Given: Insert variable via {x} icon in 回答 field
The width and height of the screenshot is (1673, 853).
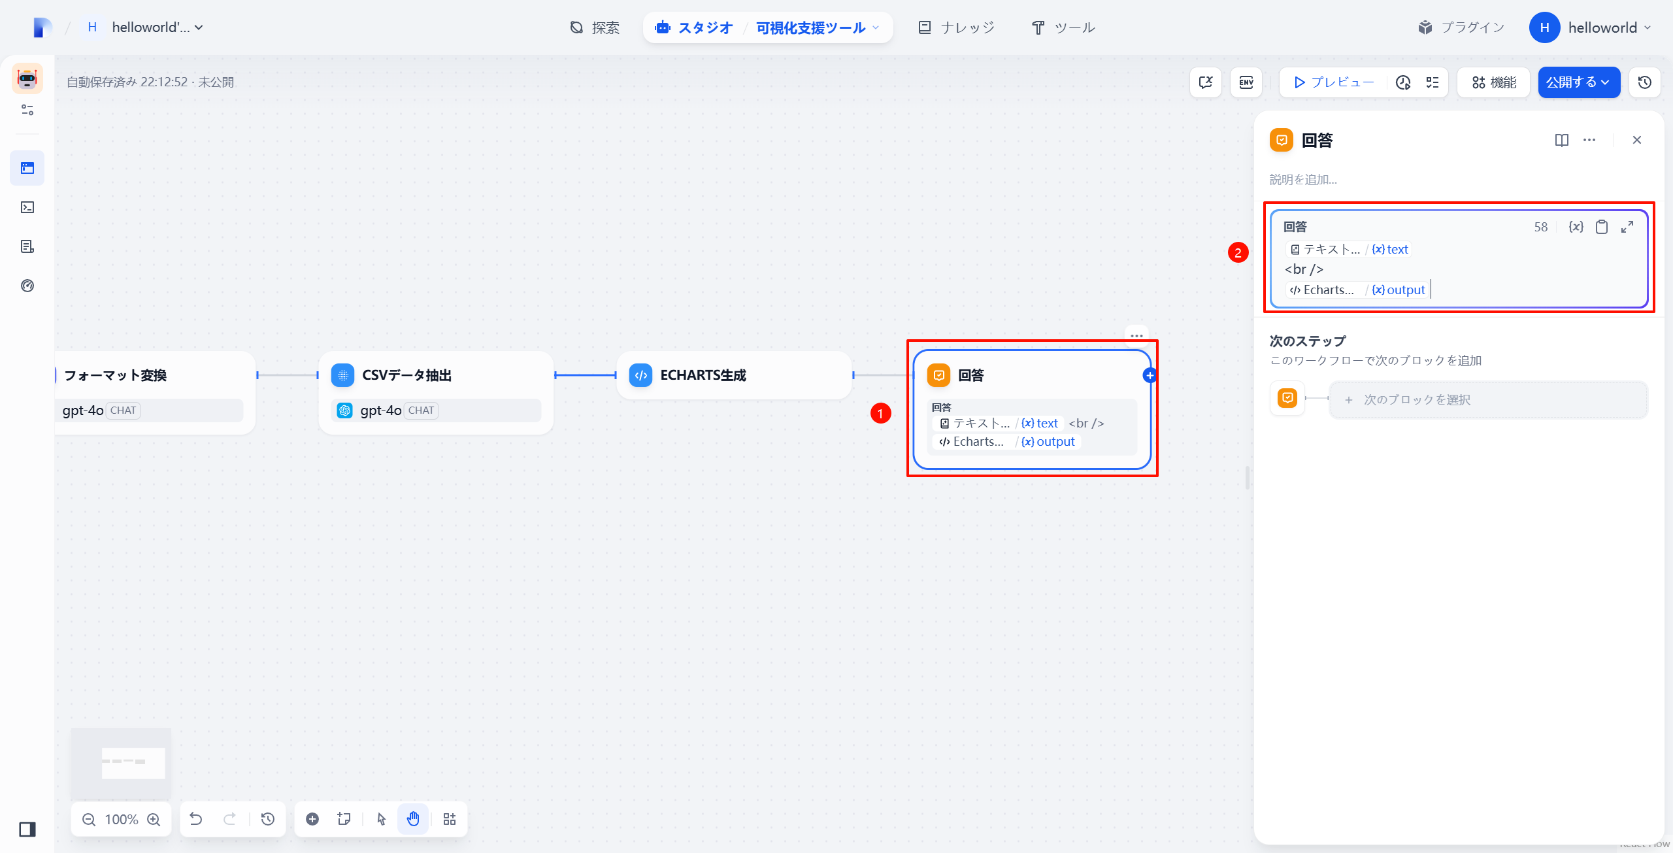Looking at the screenshot, I should coord(1576,227).
